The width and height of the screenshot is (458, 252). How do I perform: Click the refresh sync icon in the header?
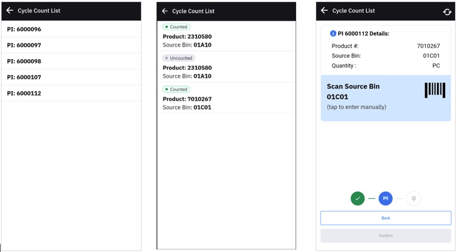point(447,12)
